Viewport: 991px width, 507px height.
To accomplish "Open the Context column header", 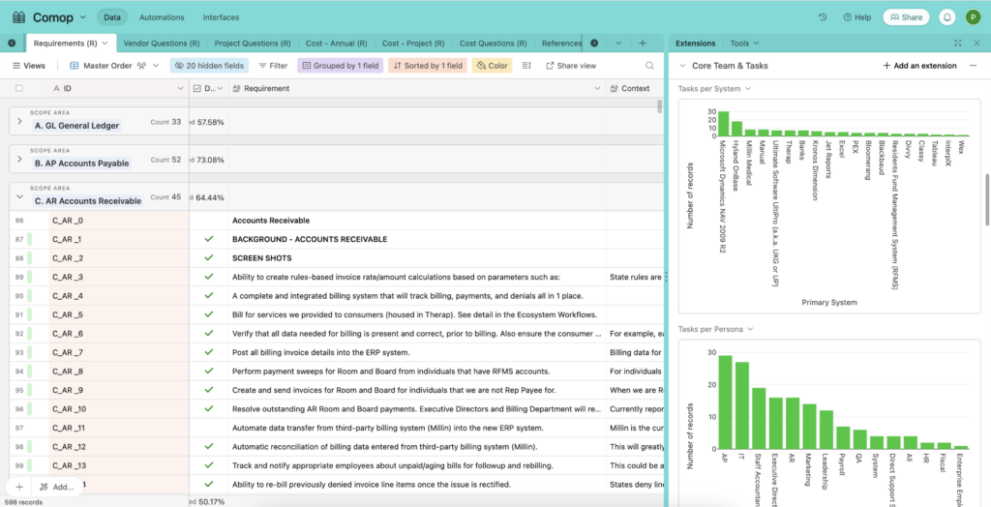I will 634,88.
